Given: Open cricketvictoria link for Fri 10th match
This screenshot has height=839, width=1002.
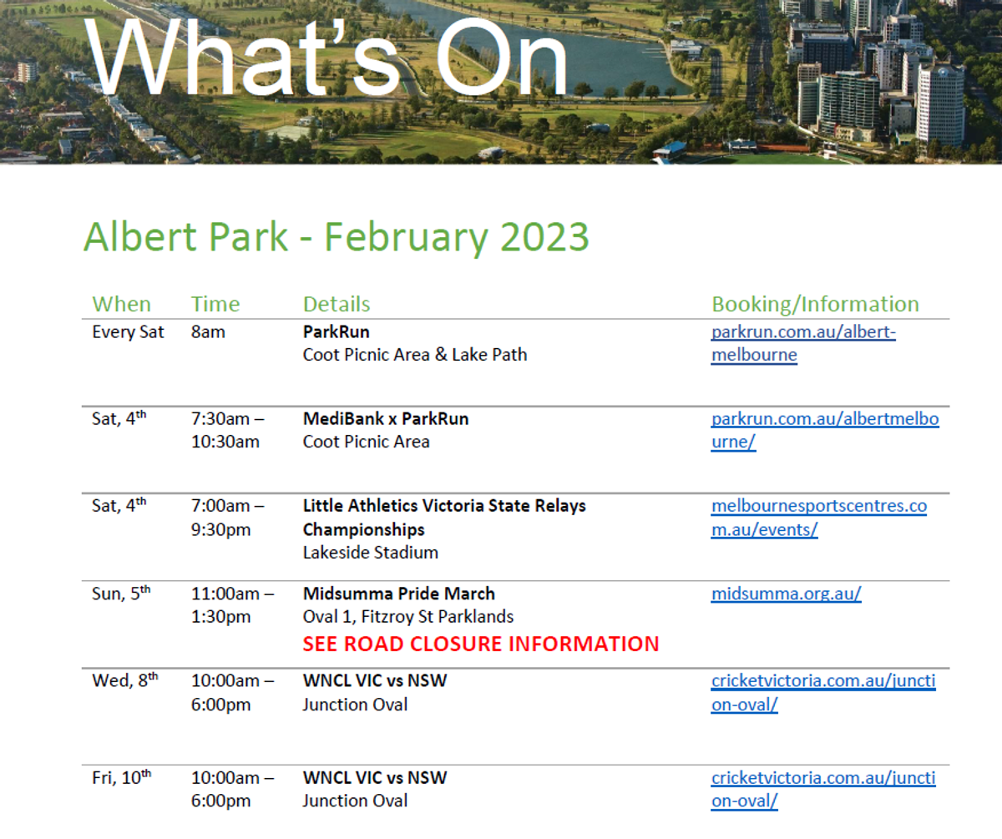Looking at the screenshot, I should (x=822, y=778).
